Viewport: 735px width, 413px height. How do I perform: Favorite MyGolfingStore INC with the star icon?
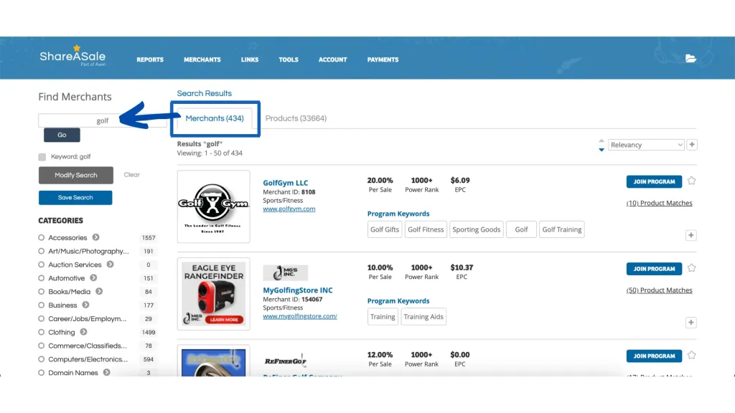click(691, 268)
